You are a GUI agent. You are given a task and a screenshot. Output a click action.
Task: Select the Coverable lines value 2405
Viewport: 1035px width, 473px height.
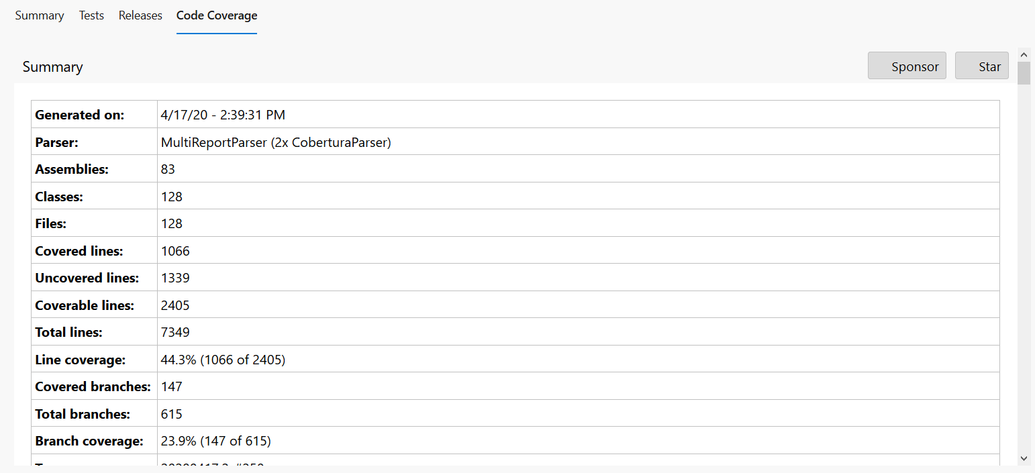(175, 306)
